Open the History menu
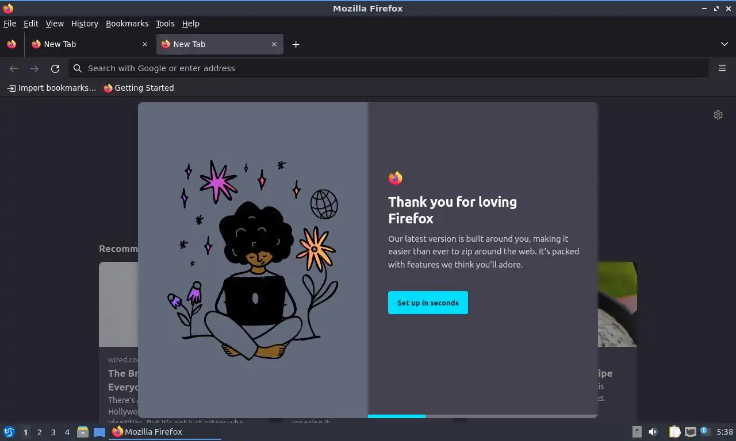Viewport: 736px width, 441px height. click(x=85, y=24)
